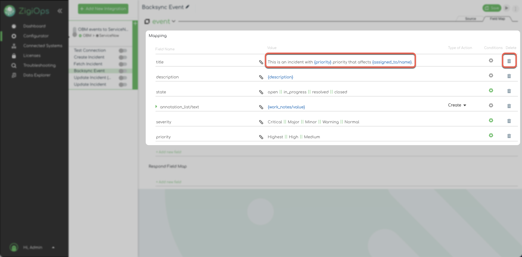Click the title value text field
The width and height of the screenshot is (522, 257).
click(340, 62)
